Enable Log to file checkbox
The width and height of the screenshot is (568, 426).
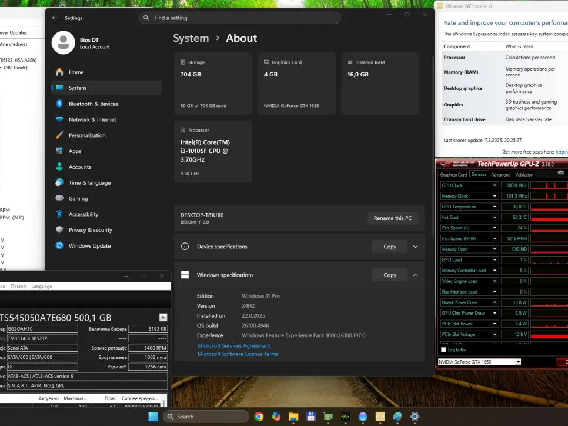[x=443, y=350]
